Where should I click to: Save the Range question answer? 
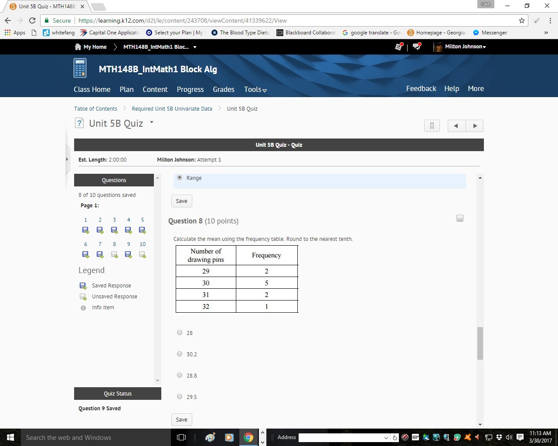pyautogui.click(x=182, y=201)
